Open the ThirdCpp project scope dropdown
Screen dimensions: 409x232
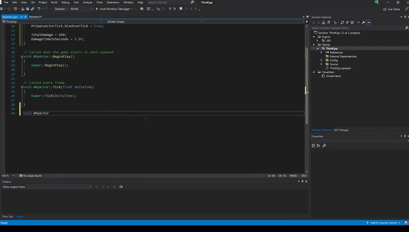pos(52,22)
